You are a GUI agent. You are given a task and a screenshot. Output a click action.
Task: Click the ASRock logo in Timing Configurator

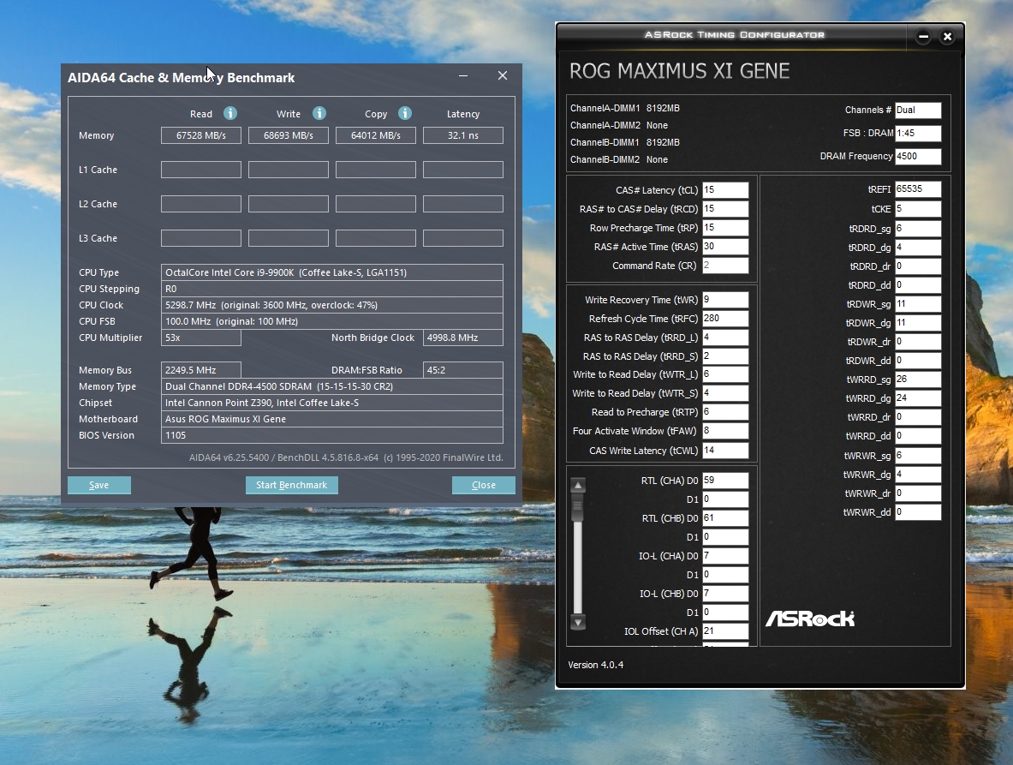pyautogui.click(x=809, y=619)
